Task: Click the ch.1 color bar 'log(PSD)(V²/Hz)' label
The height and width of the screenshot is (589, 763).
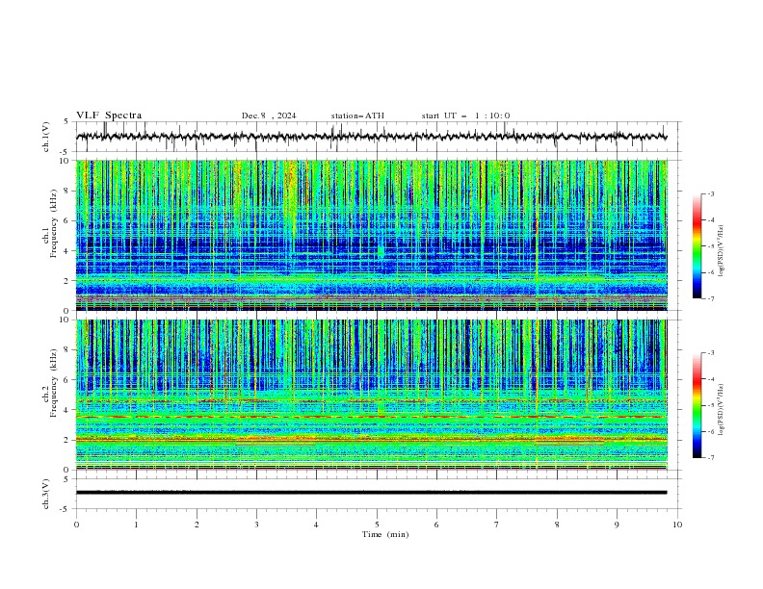Action: point(721,251)
